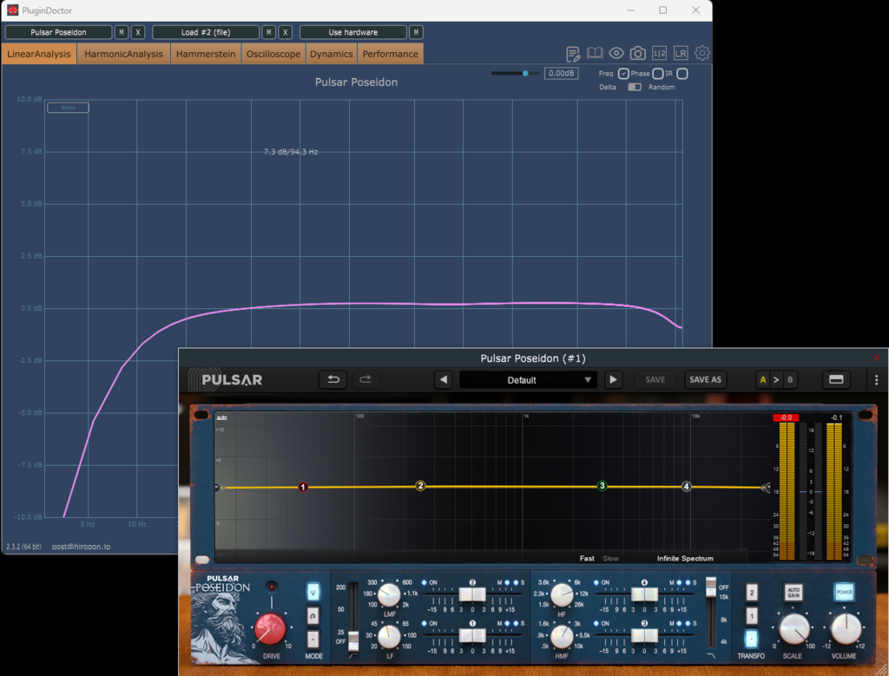Copy A to B with the > button
Viewport: 889px width, 676px height.
[x=776, y=379]
